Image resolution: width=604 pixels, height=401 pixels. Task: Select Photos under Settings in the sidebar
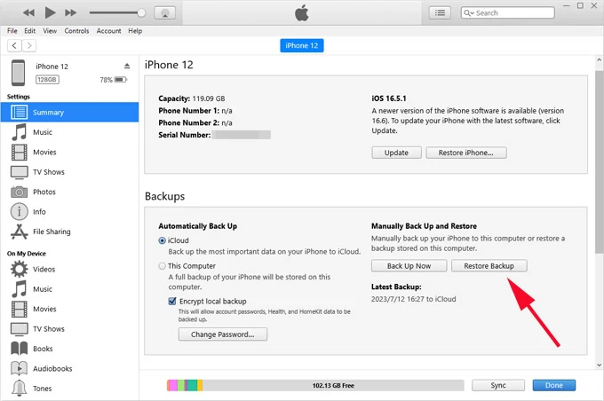pos(44,192)
